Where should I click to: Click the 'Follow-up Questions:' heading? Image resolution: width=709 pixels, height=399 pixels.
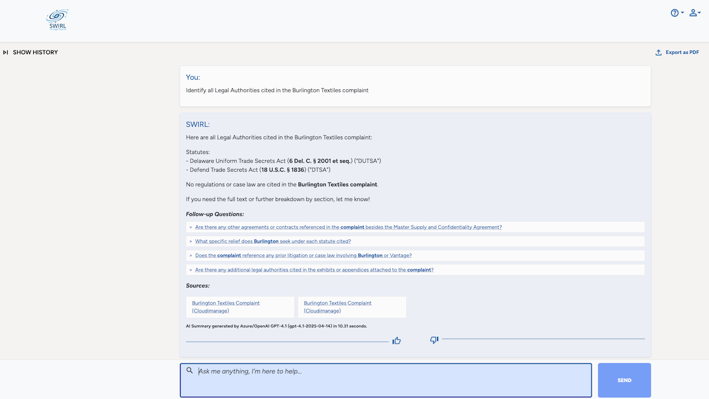215,214
